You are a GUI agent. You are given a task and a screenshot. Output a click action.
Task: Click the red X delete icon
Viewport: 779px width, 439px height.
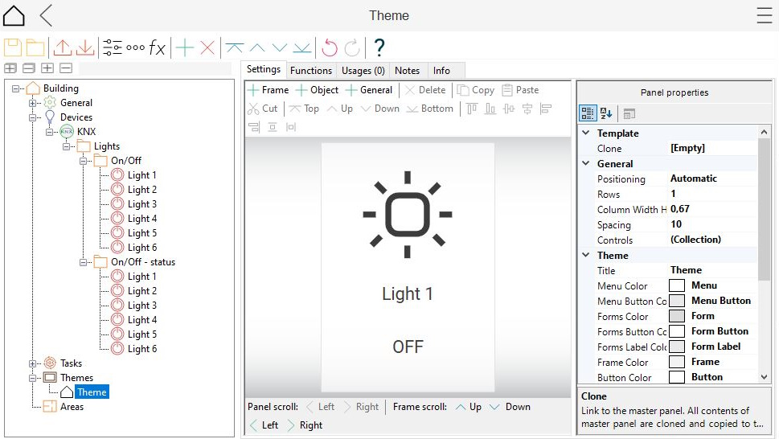pyautogui.click(x=207, y=47)
